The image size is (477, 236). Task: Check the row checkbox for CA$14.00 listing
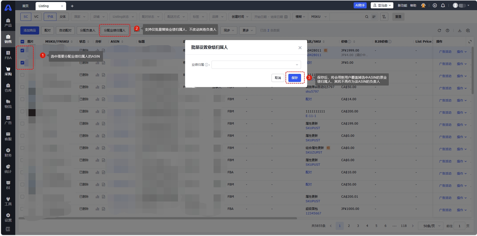pyautogui.click(x=22, y=99)
